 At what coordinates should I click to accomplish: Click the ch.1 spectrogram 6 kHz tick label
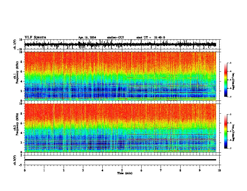click(22, 71)
